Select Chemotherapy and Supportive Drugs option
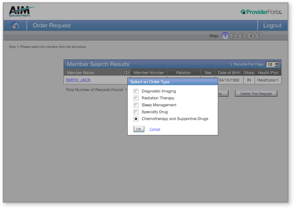 (x=136, y=119)
